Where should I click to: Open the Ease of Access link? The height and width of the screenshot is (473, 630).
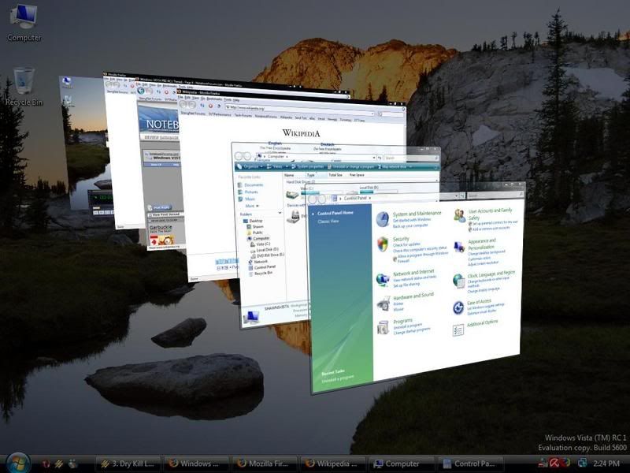click(479, 302)
